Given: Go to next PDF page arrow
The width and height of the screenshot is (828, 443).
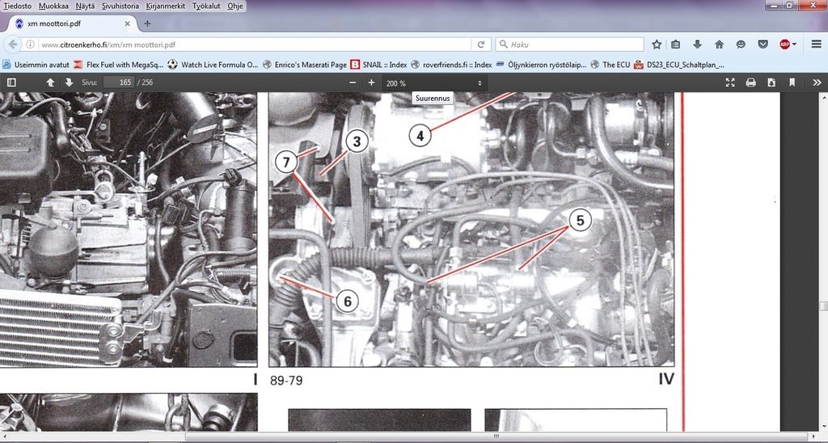Looking at the screenshot, I should tap(69, 83).
